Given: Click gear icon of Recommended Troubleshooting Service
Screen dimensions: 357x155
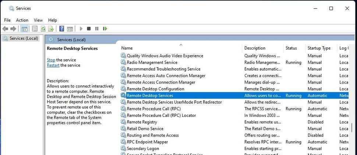Looking at the screenshot, I should click(x=123, y=69).
